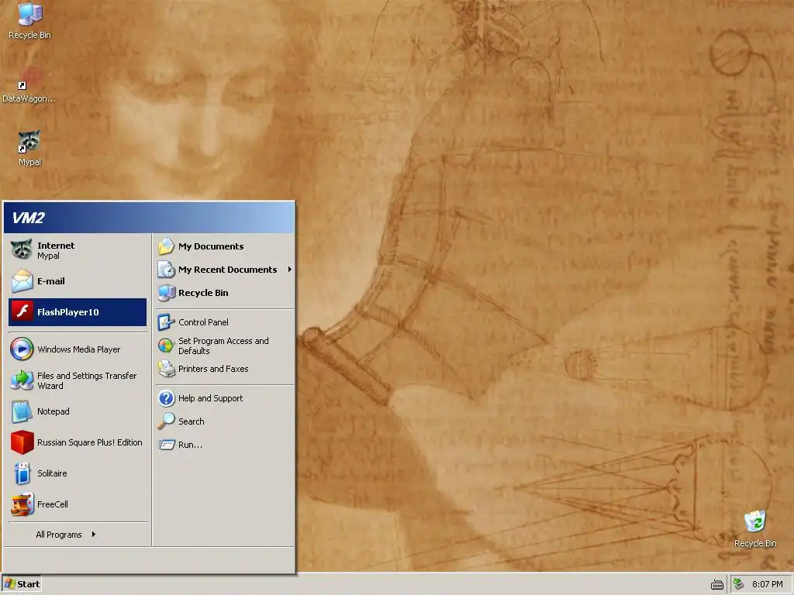Click the Search label
The height and width of the screenshot is (595, 794).
pos(192,421)
